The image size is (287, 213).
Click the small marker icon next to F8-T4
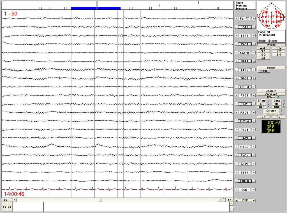(x=251, y=61)
